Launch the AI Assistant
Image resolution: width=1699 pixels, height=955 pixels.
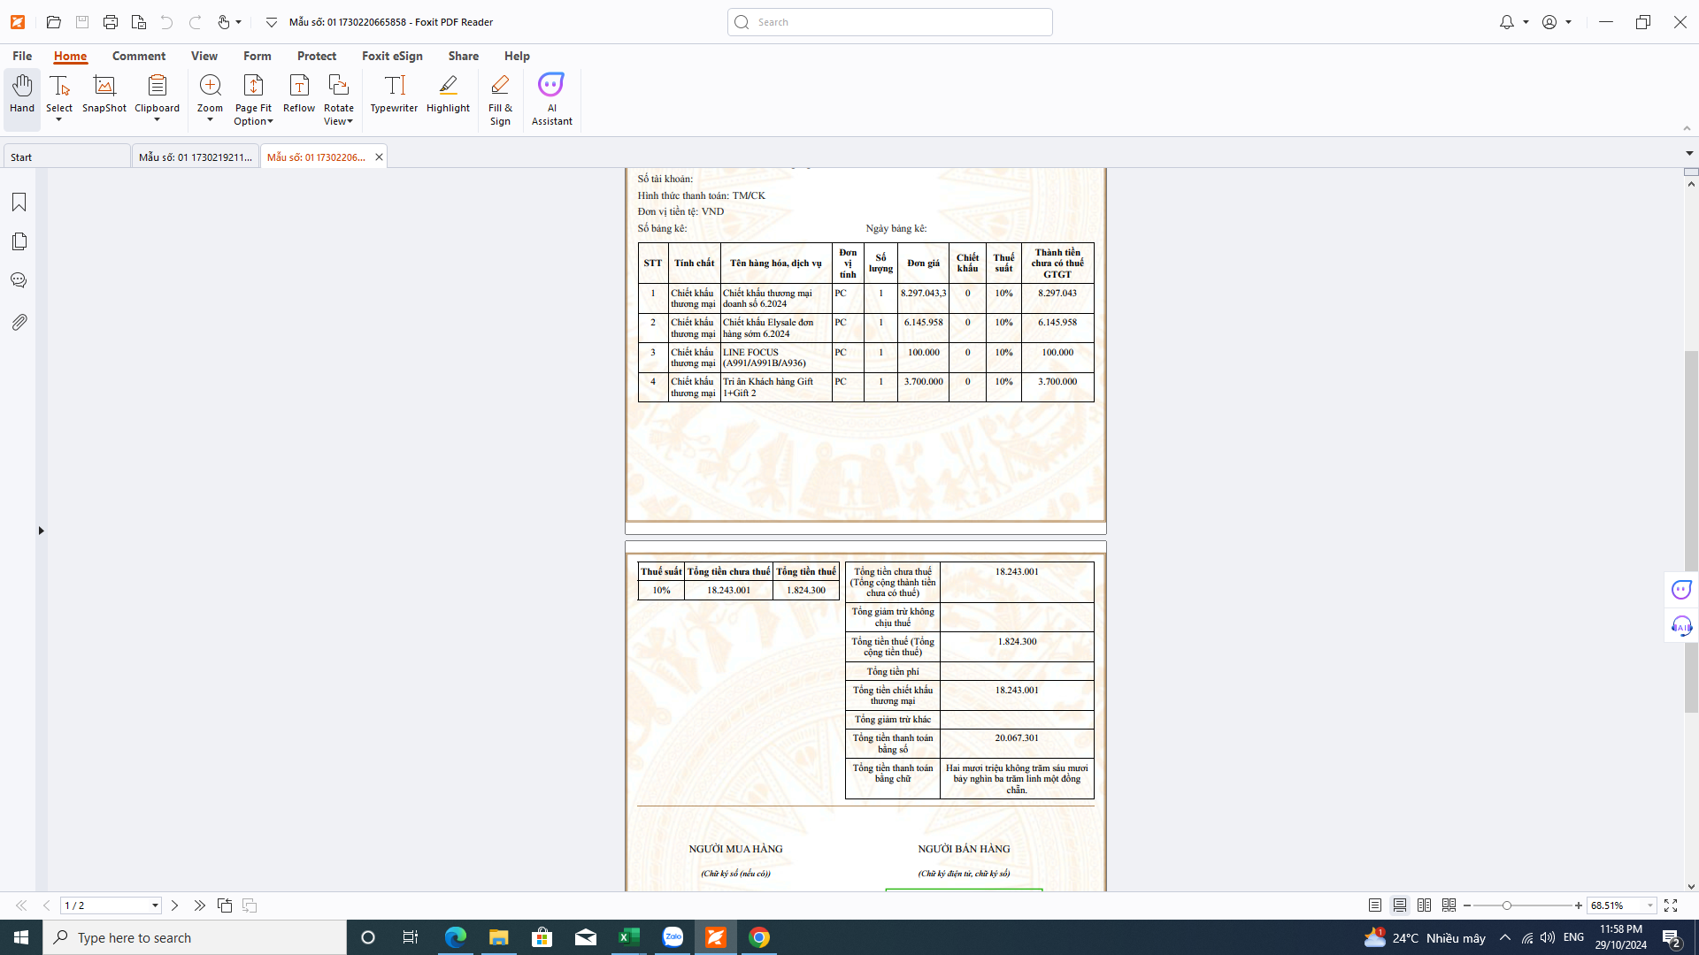click(551, 99)
